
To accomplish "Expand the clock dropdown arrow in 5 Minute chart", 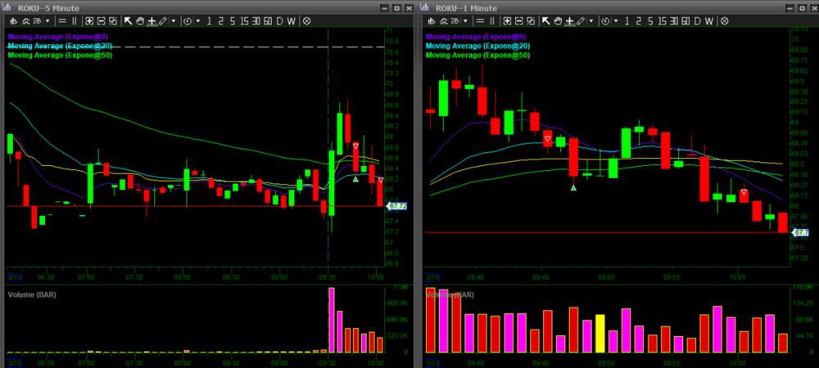I will click(x=197, y=20).
